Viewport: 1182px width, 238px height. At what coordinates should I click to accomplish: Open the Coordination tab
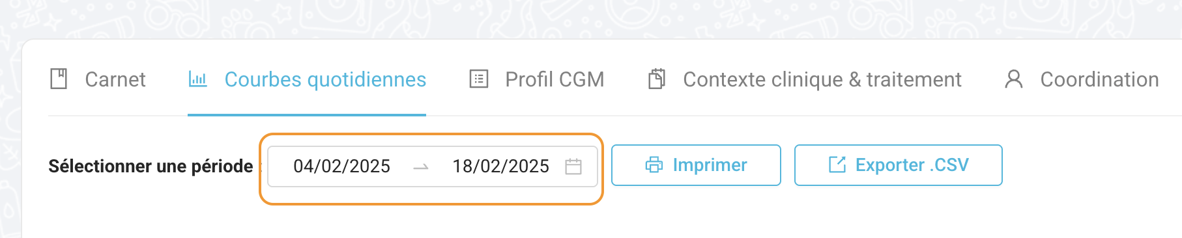point(1082,79)
